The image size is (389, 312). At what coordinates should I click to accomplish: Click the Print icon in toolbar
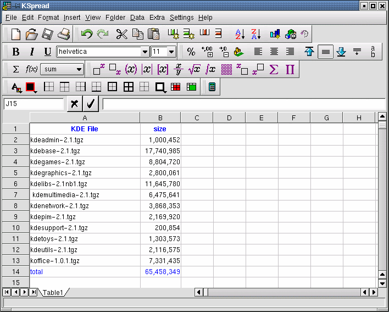click(64, 34)
